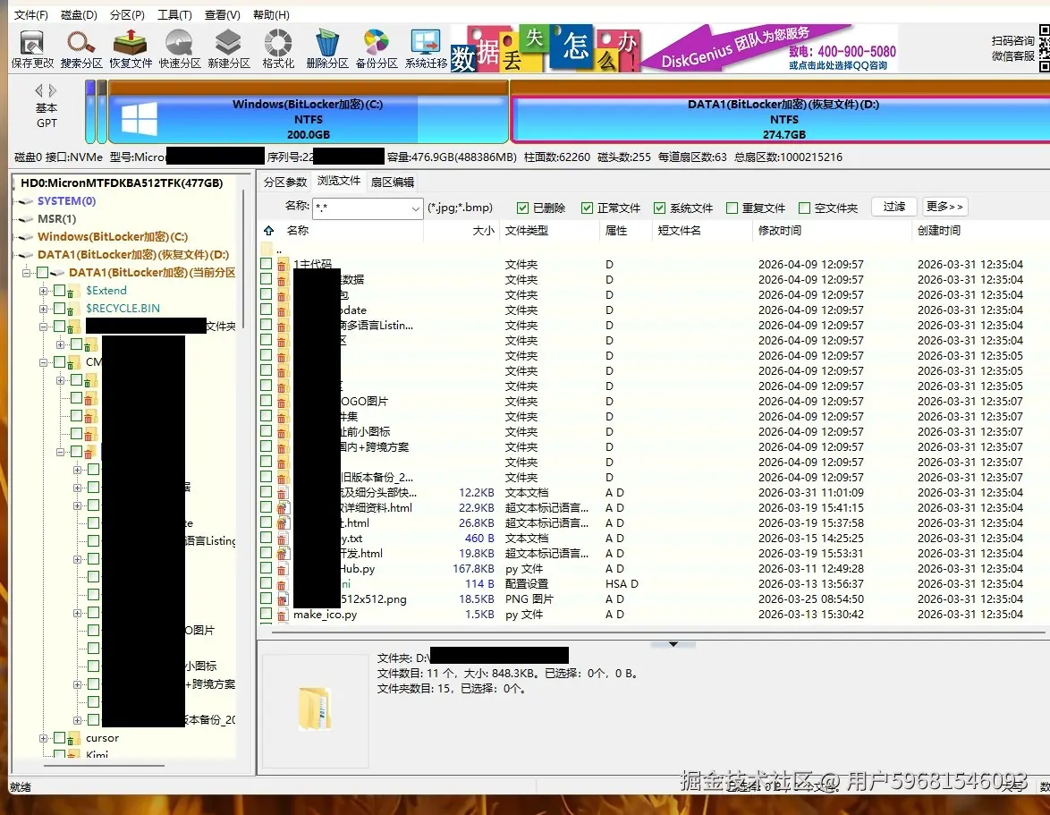Click the MSR(1) partition drive icon

tap(26, 219)
